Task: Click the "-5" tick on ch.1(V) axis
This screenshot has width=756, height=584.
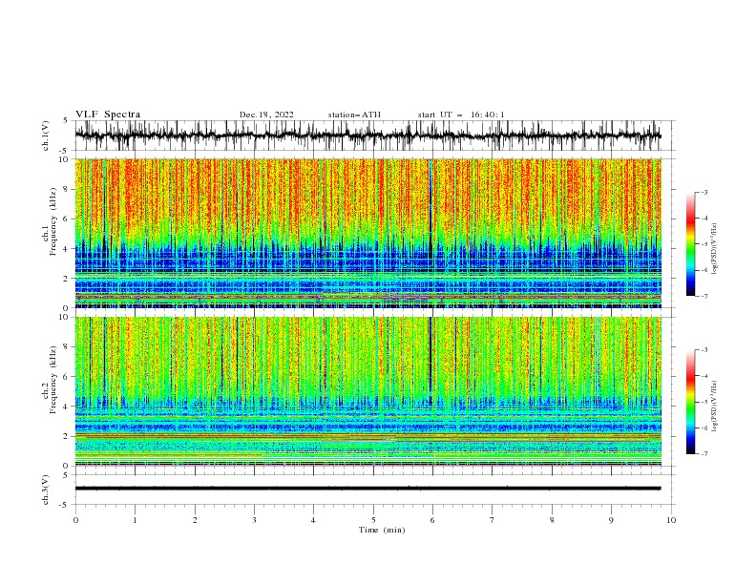Action: click(64, 151)
